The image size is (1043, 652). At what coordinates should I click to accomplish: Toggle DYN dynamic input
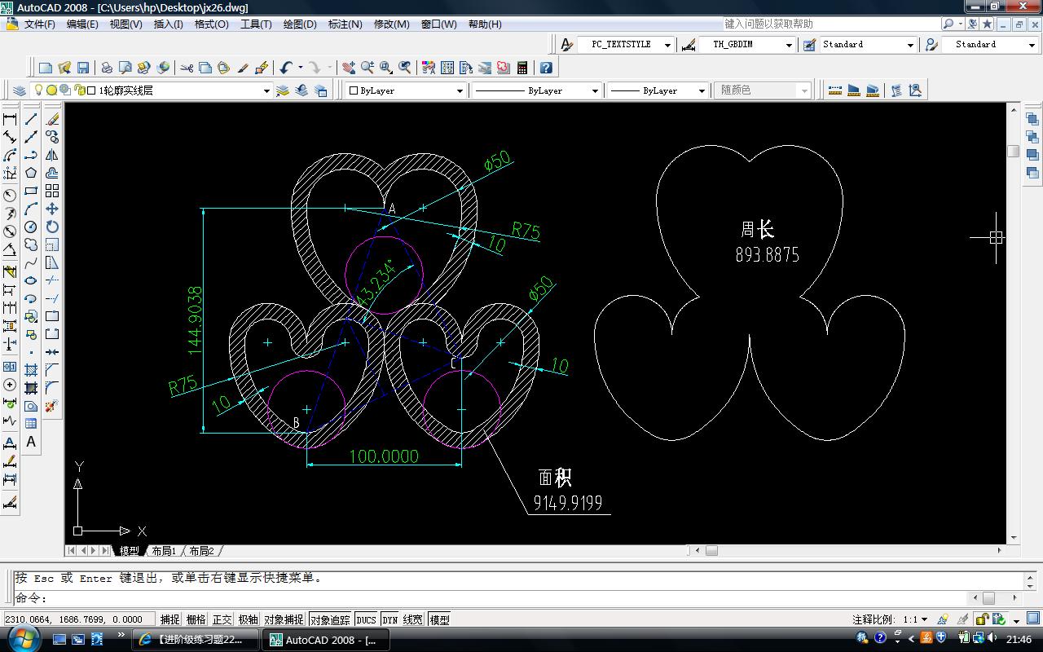pyautogui.click(x=390, y=619)
